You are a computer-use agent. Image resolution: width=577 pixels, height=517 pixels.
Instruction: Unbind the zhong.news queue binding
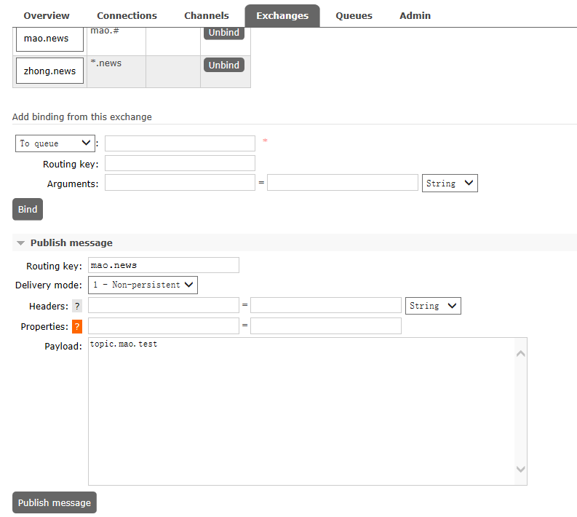[x=223, y=65]
